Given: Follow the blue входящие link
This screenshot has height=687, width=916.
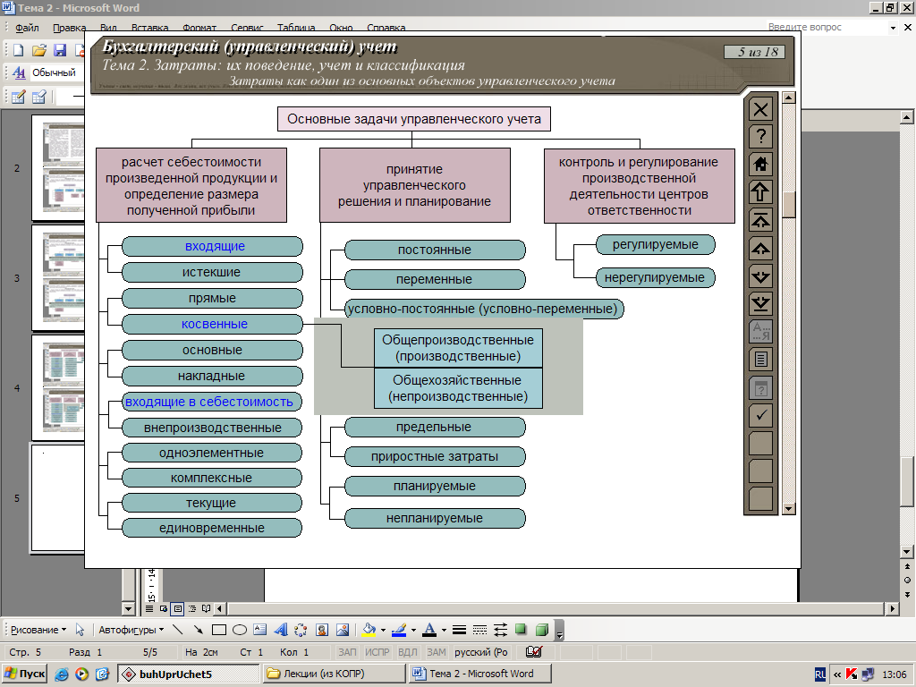Looking at the screenshot, I should [215, 247].
